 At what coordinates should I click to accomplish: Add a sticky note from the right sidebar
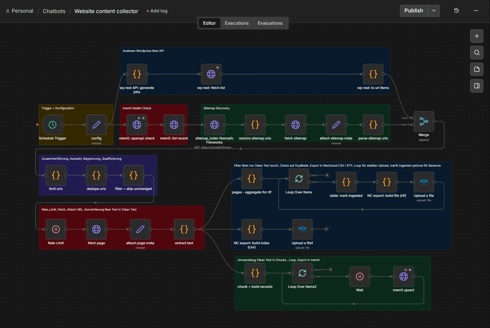(x=477, y=69)
